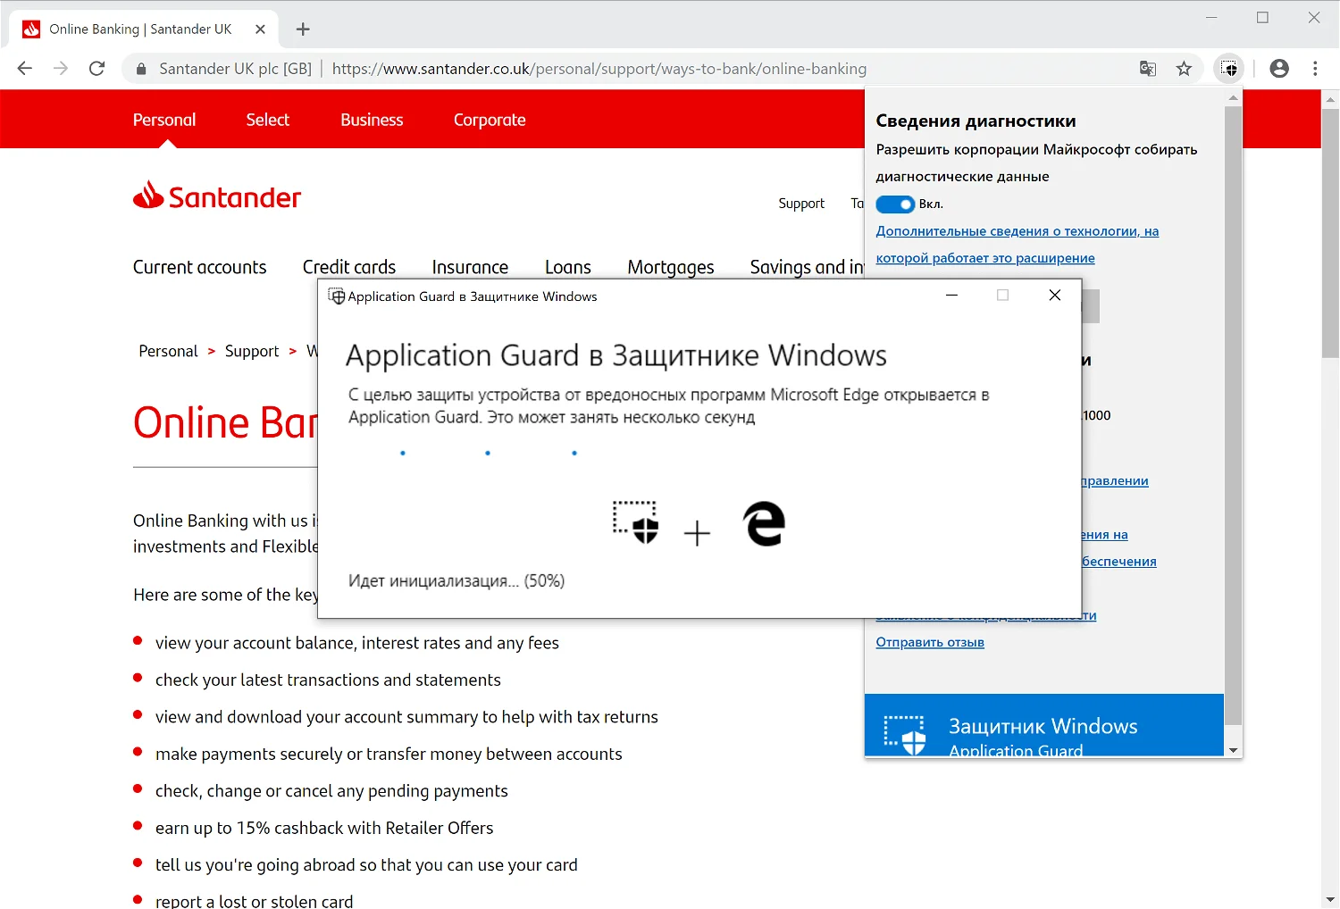Click the Support link in header

pos(801,204)
